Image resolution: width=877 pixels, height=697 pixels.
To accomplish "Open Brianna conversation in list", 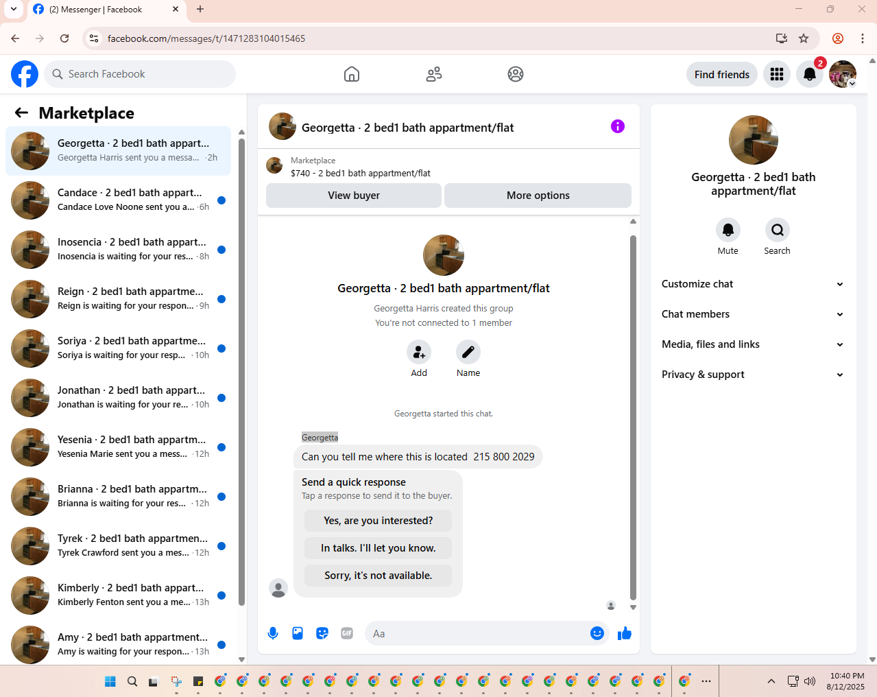I will 119,497.
